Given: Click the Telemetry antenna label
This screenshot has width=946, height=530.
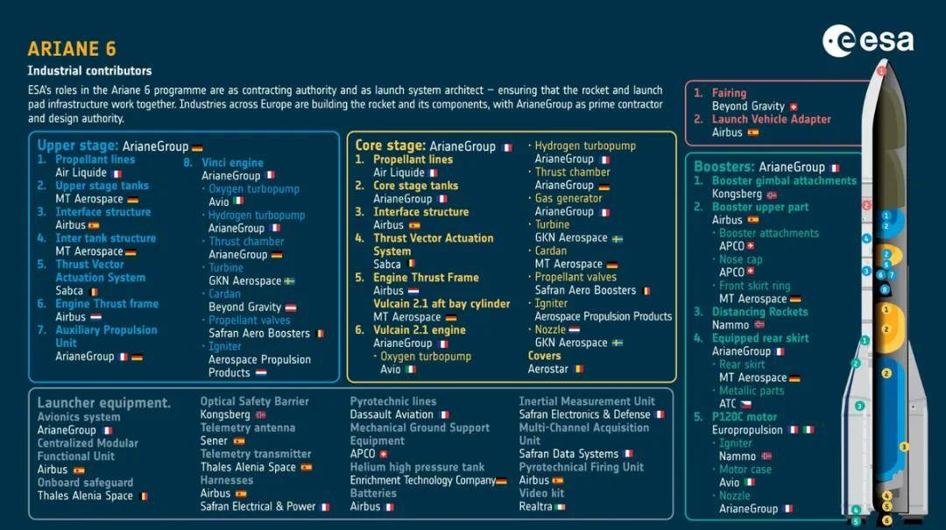Looking at the screenshot, I should pyautogui.click(x=248, y=428).
